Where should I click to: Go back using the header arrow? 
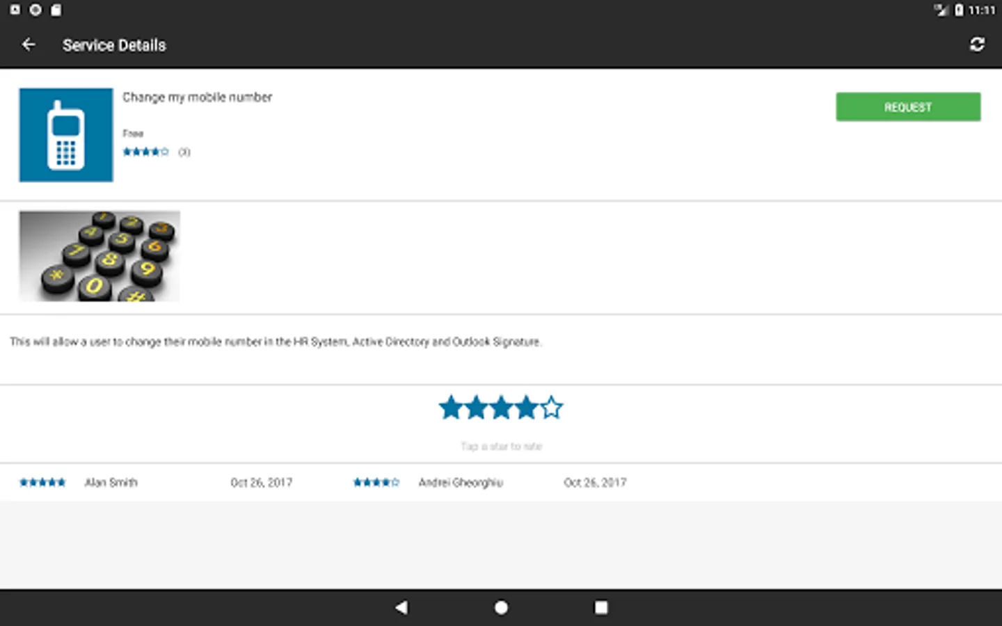[x=29, y=45]
